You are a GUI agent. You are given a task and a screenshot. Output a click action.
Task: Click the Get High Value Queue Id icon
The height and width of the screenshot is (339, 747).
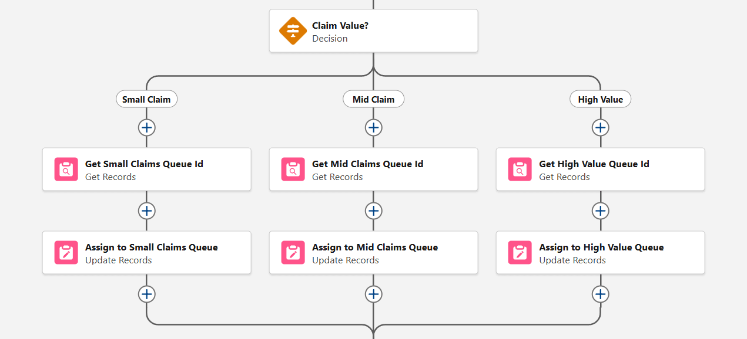click(520, 169)
